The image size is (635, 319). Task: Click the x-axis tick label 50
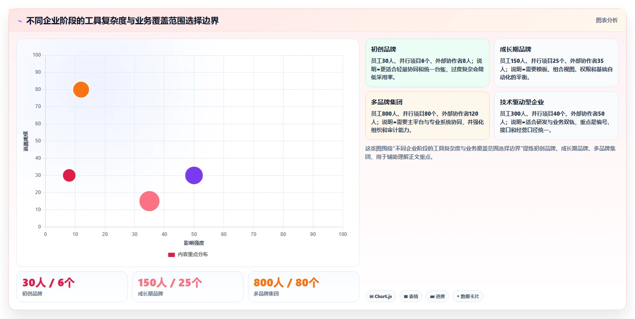194,234
